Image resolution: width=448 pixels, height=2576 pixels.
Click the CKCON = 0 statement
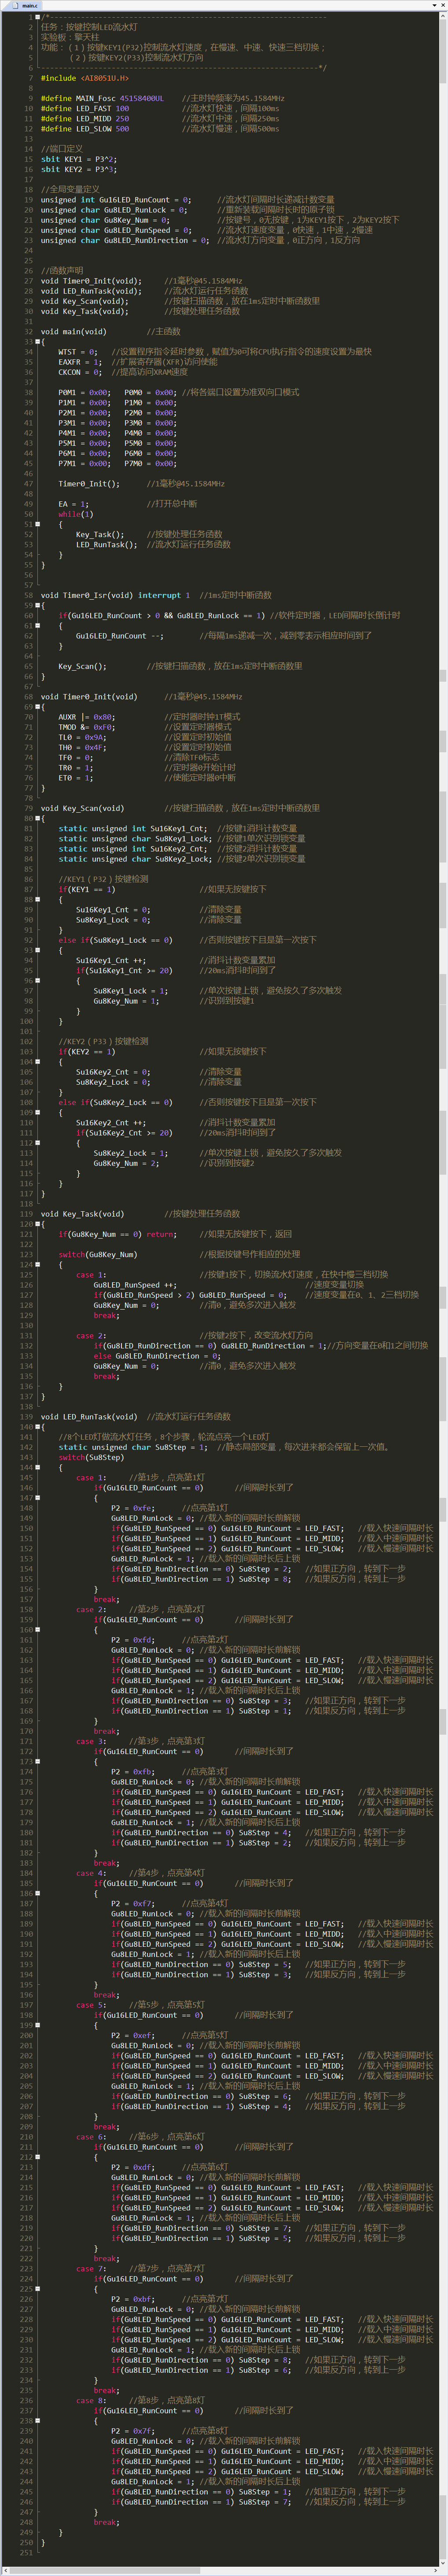(x=80, y=372)
